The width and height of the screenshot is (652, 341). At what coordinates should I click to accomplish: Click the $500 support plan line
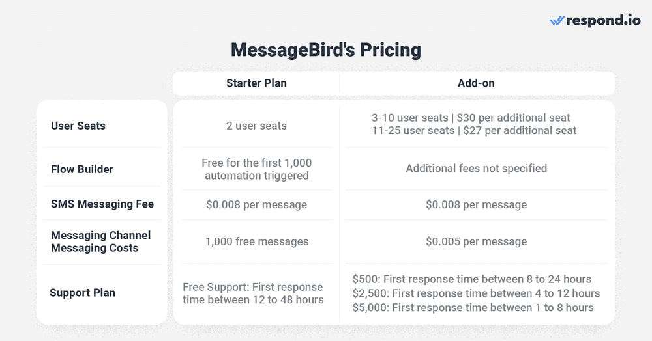tap(471, 279)
